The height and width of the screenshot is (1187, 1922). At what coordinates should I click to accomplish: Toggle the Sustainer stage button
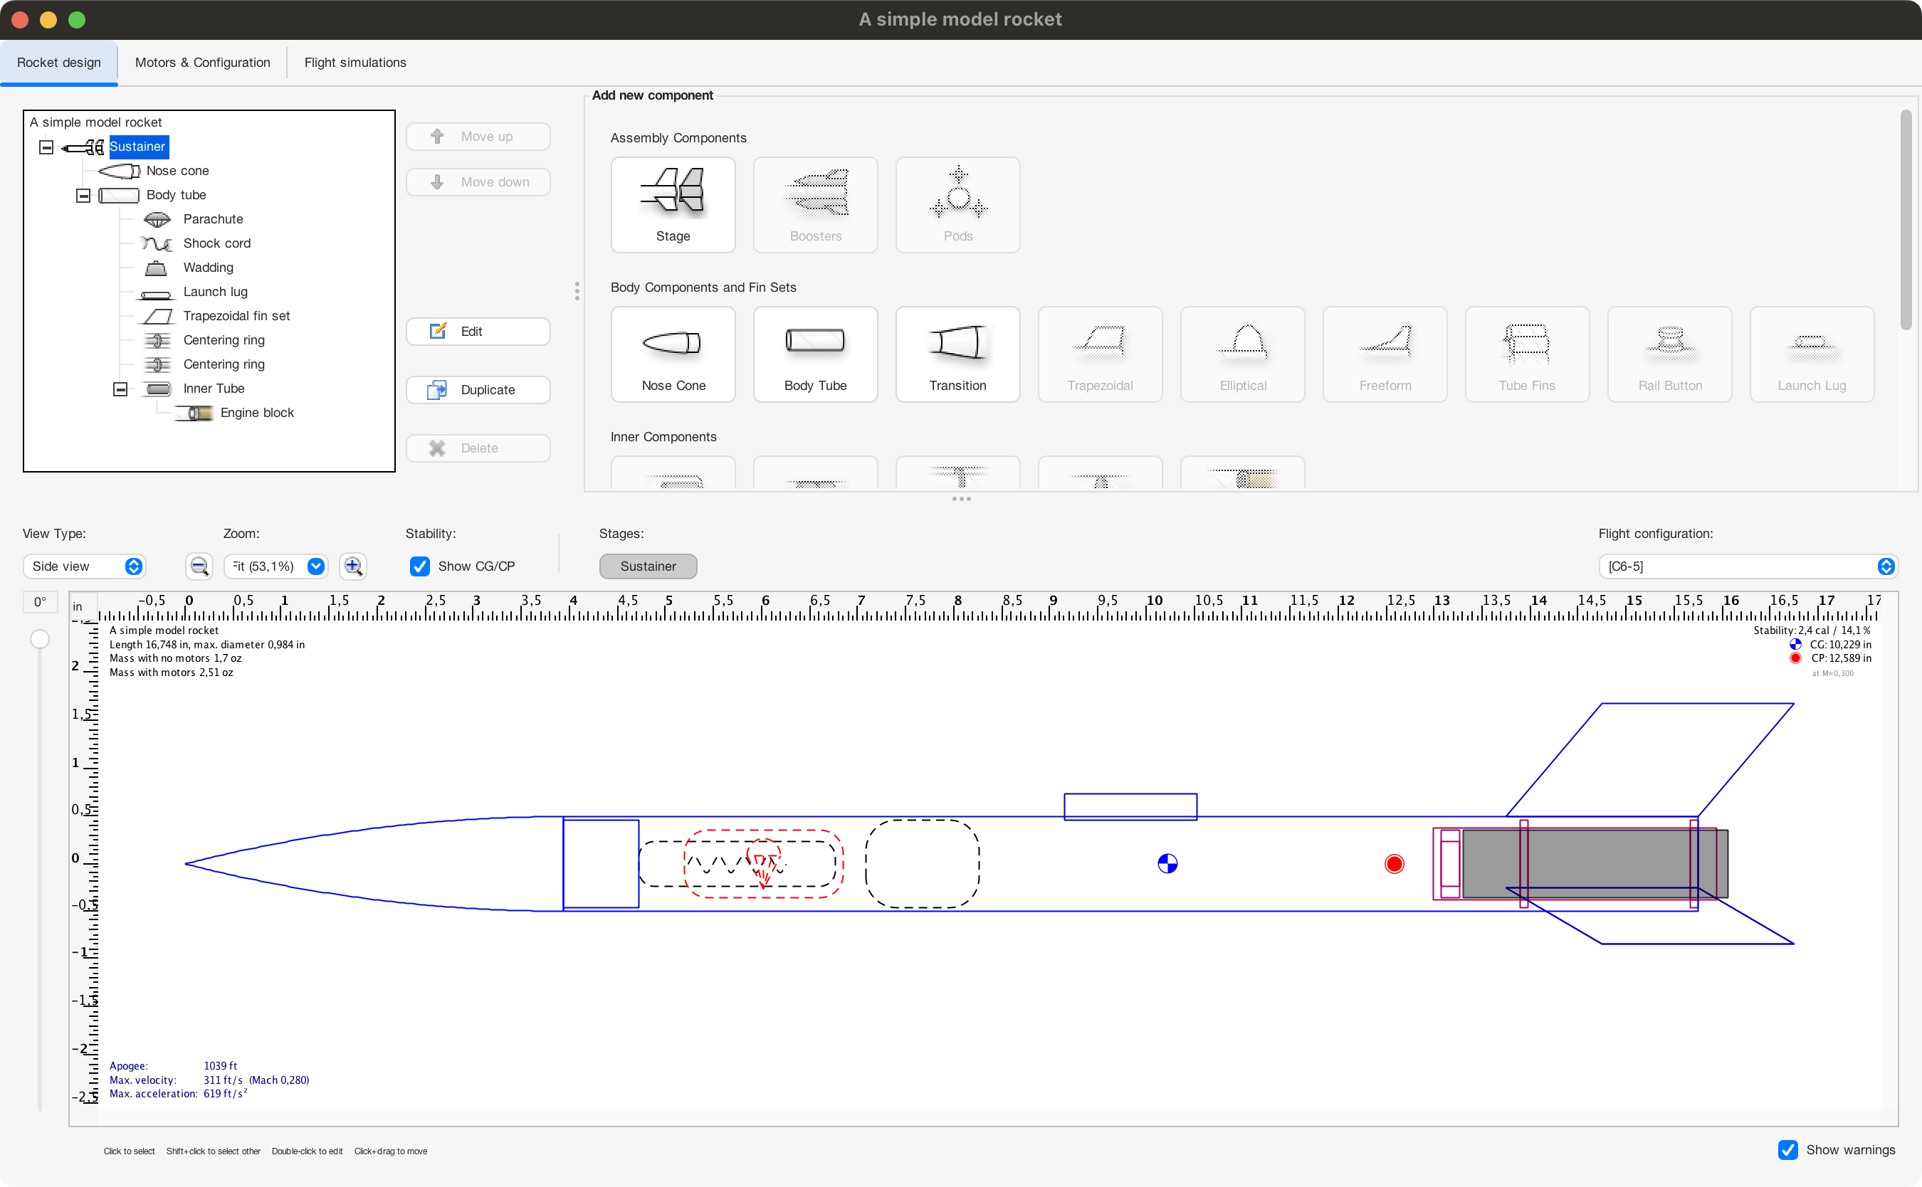point(648,566)
